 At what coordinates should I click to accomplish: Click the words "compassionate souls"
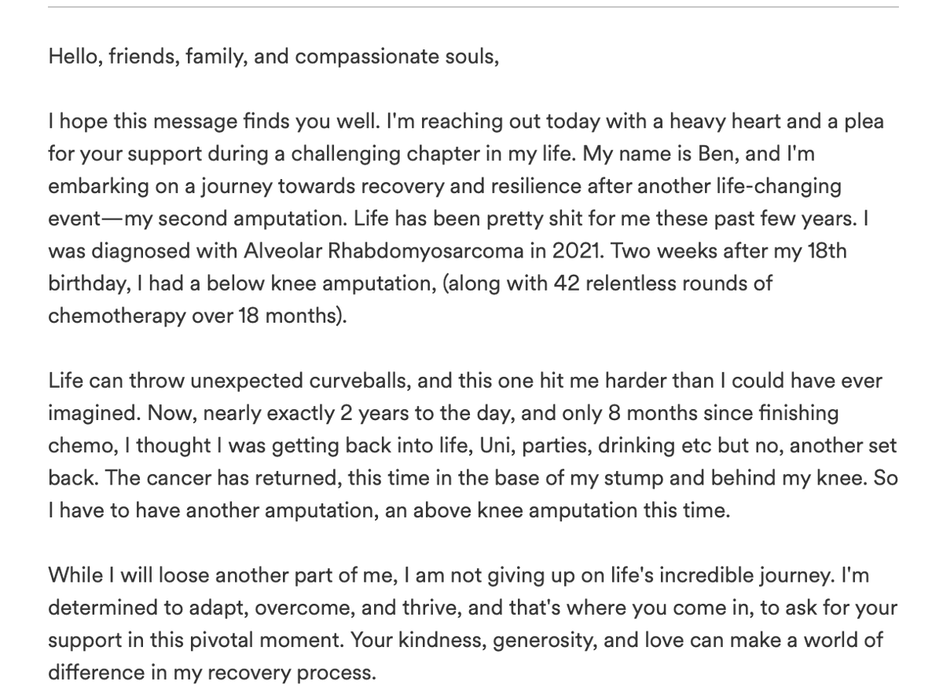point(423,58)
